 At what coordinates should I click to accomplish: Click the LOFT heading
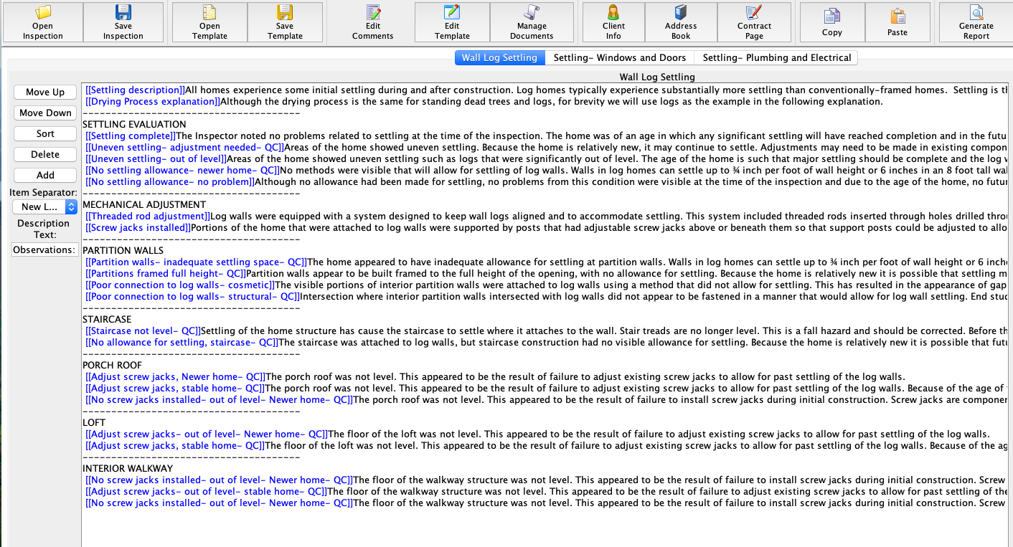(94, 422)
